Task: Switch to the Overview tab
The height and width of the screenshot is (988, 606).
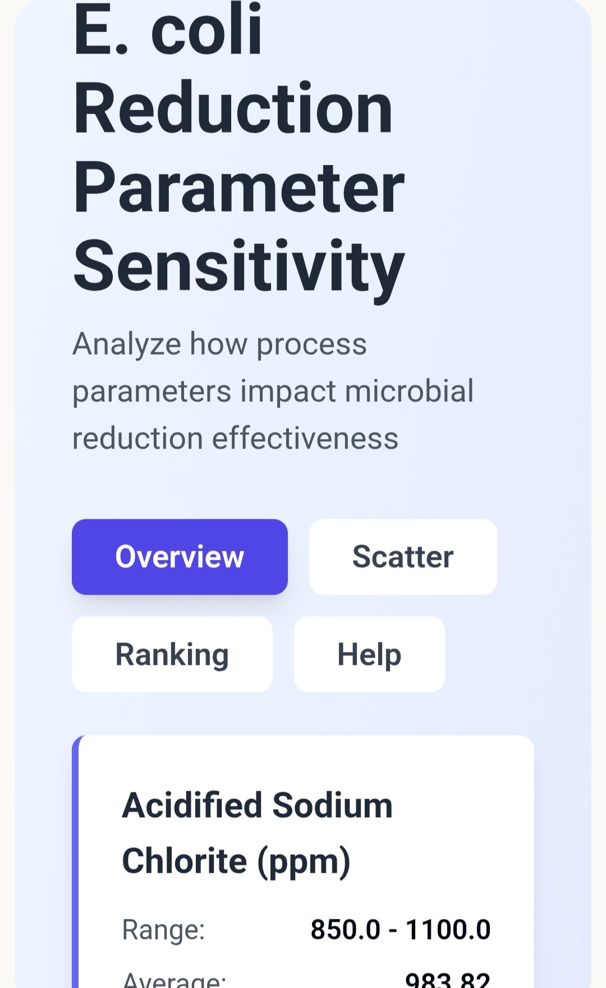Action: point(180,556)
